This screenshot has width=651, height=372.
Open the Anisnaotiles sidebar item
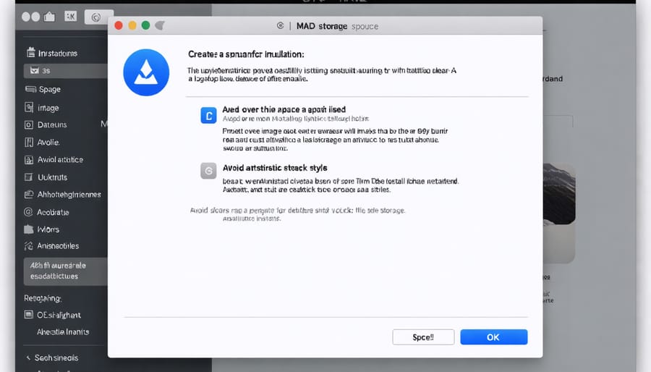tap(58, 246)
